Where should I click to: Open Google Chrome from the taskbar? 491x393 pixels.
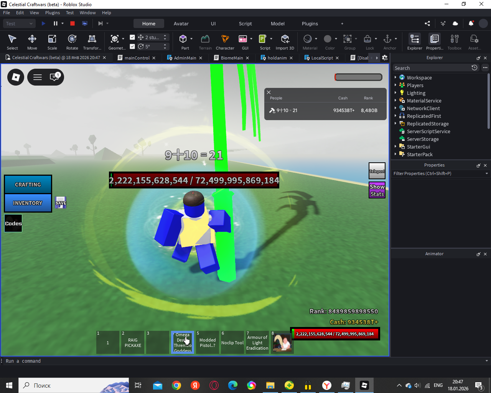176,385
